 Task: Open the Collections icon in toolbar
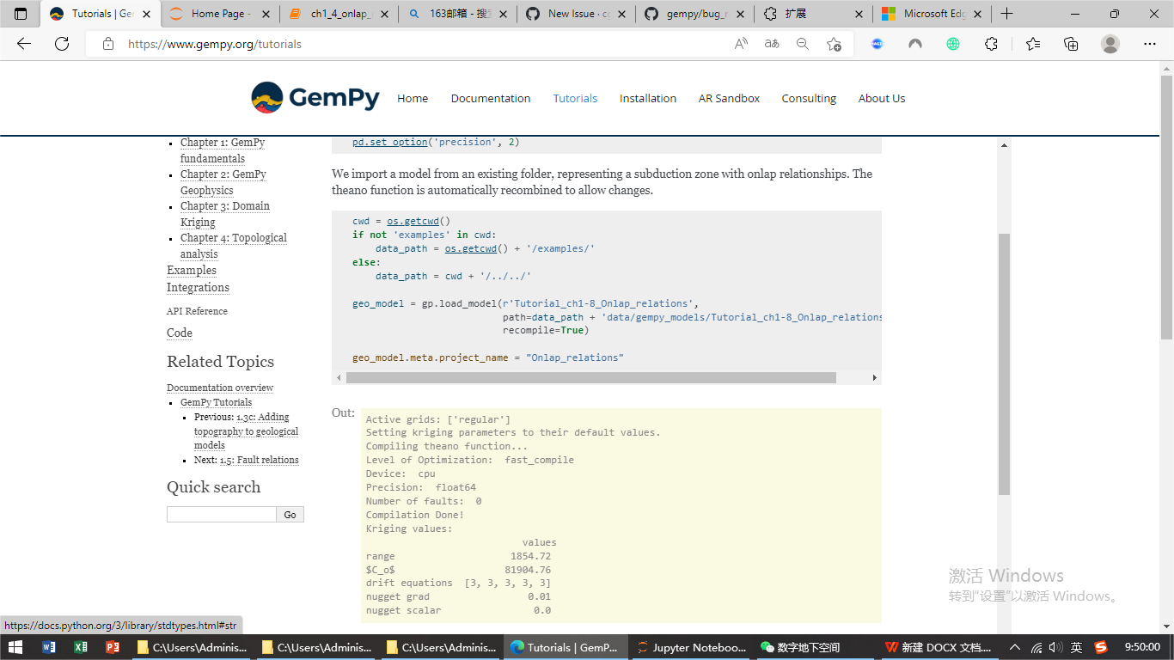1070,42
